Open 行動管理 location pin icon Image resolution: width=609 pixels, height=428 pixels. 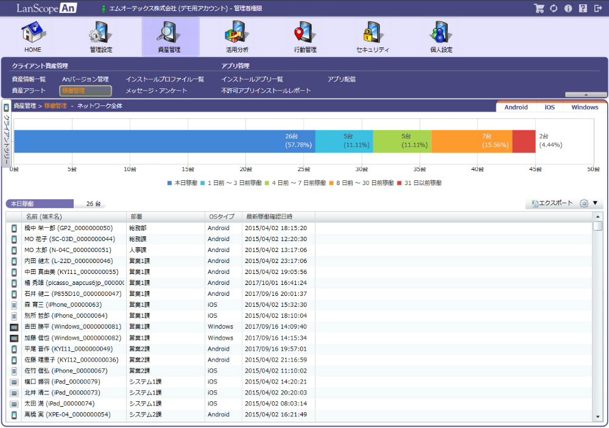click(305, 33)
